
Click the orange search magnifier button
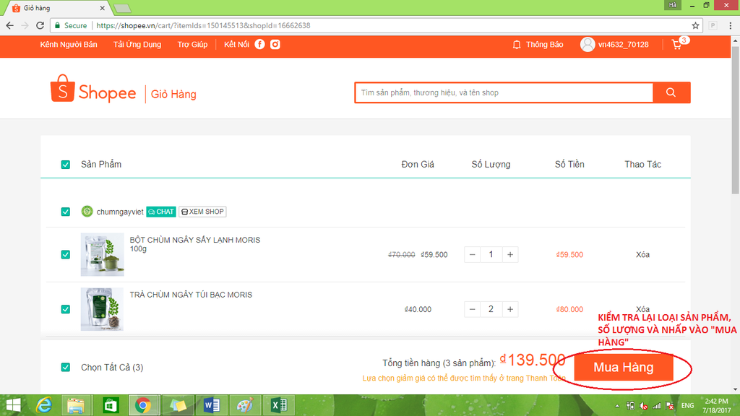point(671,92)
